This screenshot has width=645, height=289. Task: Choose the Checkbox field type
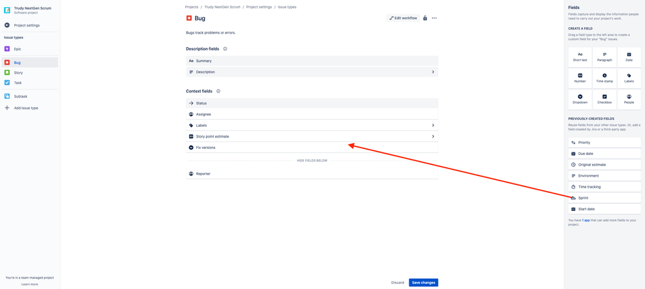(605, 100)
